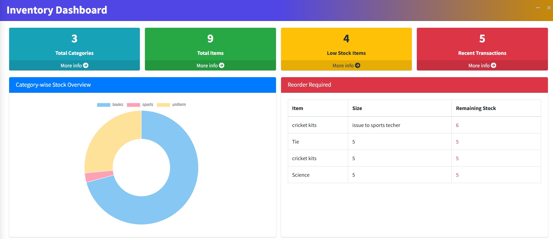
Task: Toggle the uniform legend item
Action: click(x=171, y=105)
